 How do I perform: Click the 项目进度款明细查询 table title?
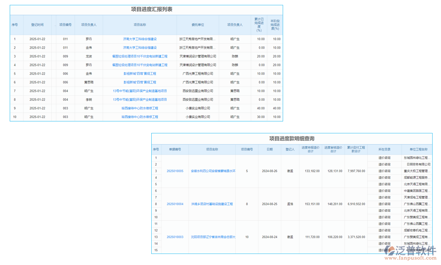pos(292,139)
